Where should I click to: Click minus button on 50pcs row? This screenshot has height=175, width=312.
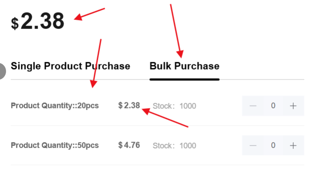click(x=254, y=145)
